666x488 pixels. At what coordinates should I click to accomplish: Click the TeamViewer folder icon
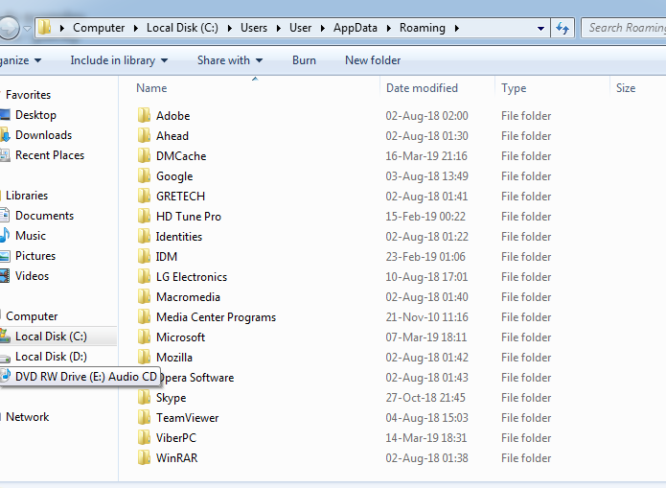coord(144,417)
